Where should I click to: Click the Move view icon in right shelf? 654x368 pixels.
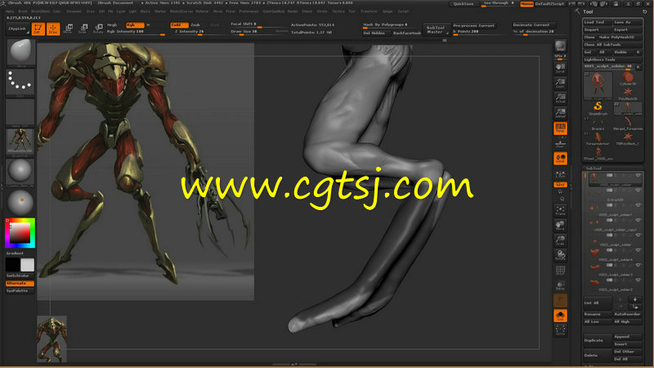click(560, 226)
